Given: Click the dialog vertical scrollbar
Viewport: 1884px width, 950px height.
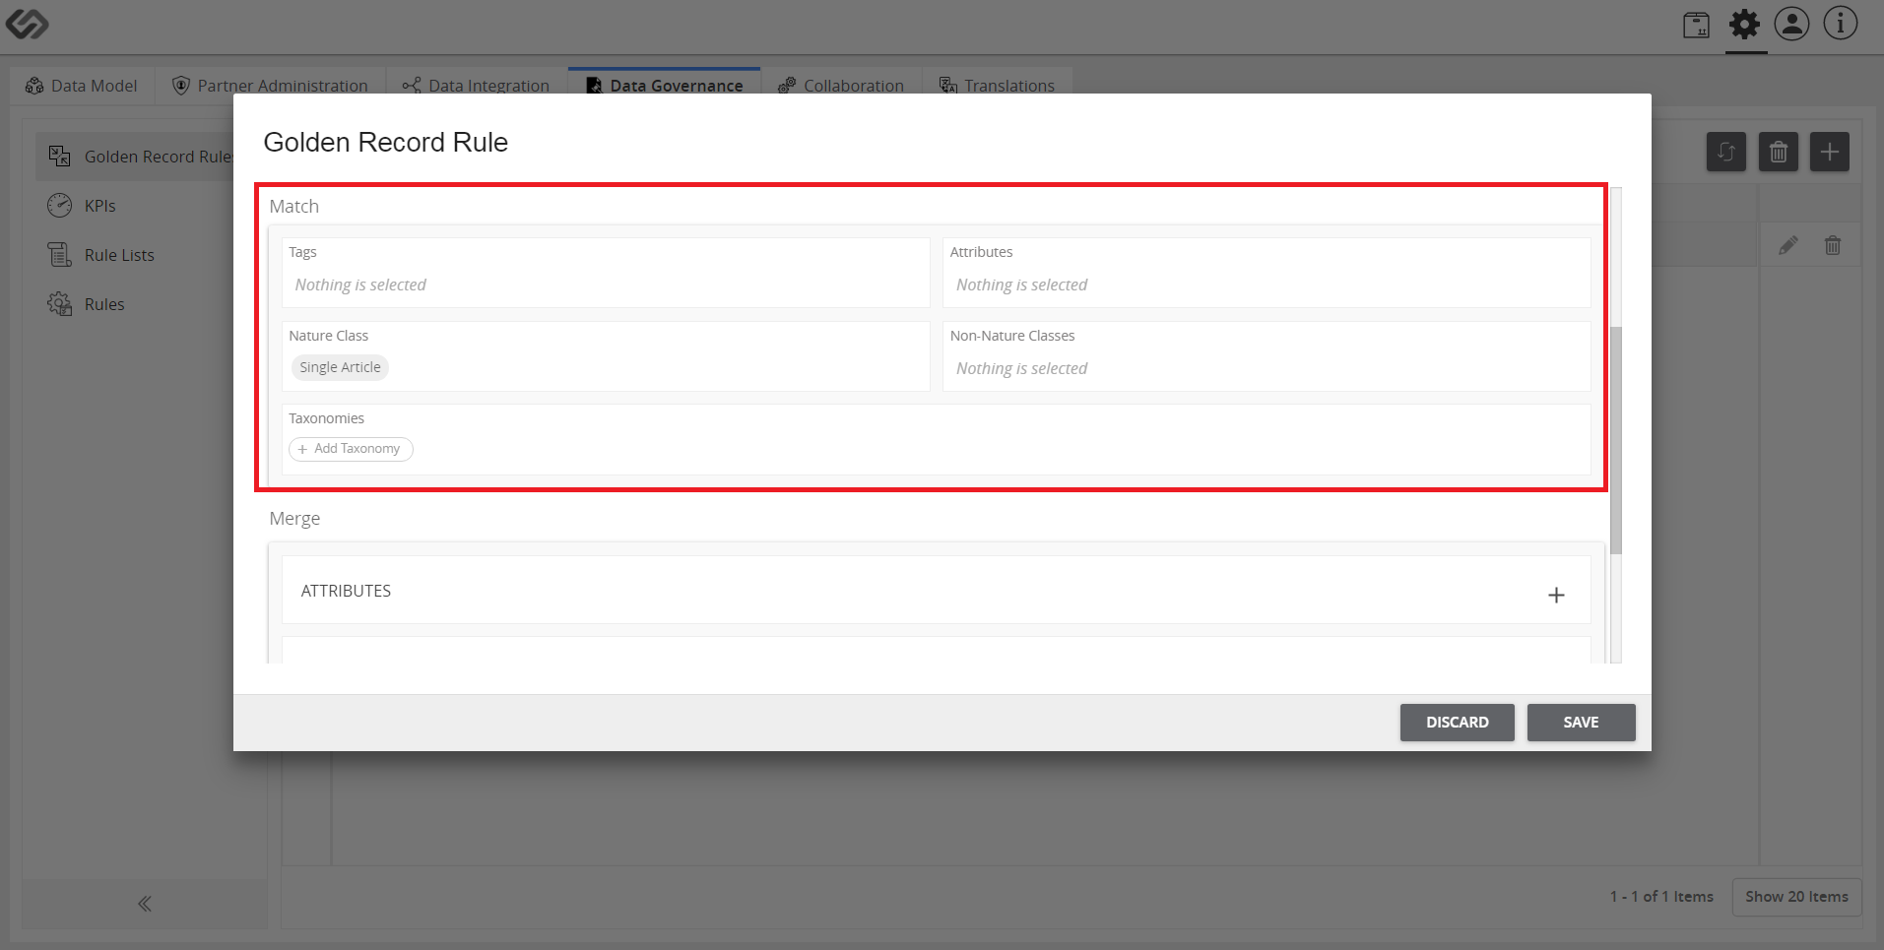Looking at the screenshot, I should pyautogui.click(x=1615, y=440).
